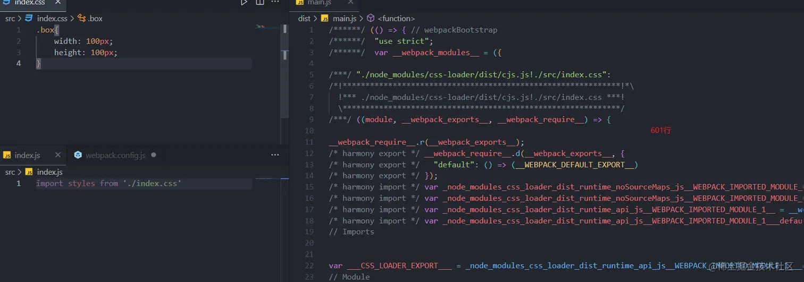Image resolution: width=804 pixels, height=282 pixels.
Task: Open the src breadcrumb above index.js
Action: pos(10,172)
